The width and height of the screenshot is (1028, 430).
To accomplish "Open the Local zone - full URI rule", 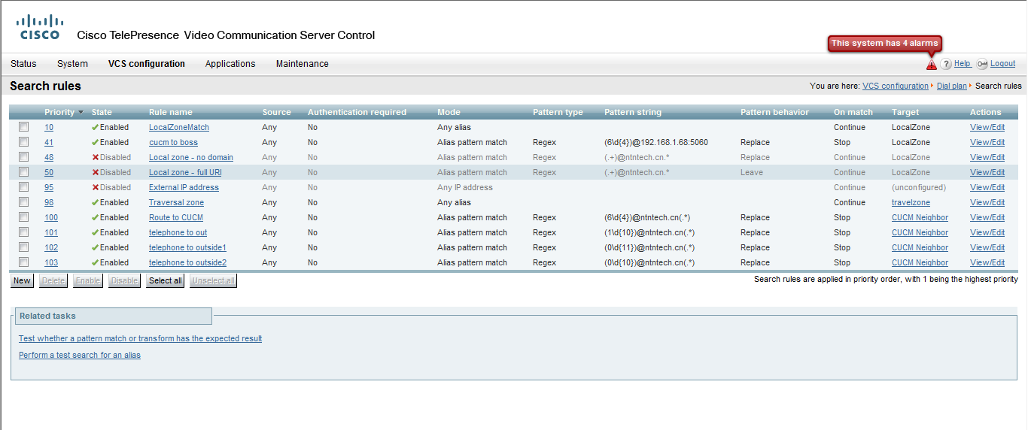I will tap(185, 172).
